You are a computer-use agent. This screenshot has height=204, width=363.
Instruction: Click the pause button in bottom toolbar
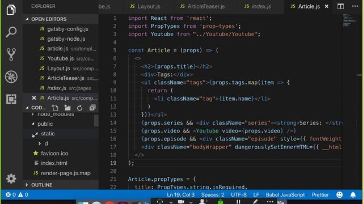[238, 202]
